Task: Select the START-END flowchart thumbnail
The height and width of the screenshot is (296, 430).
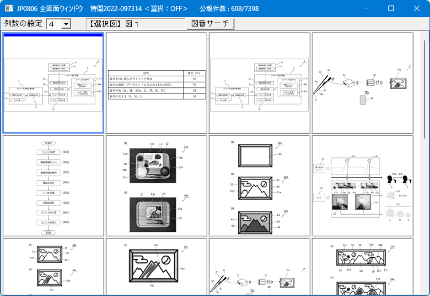Action: [53, 186]
